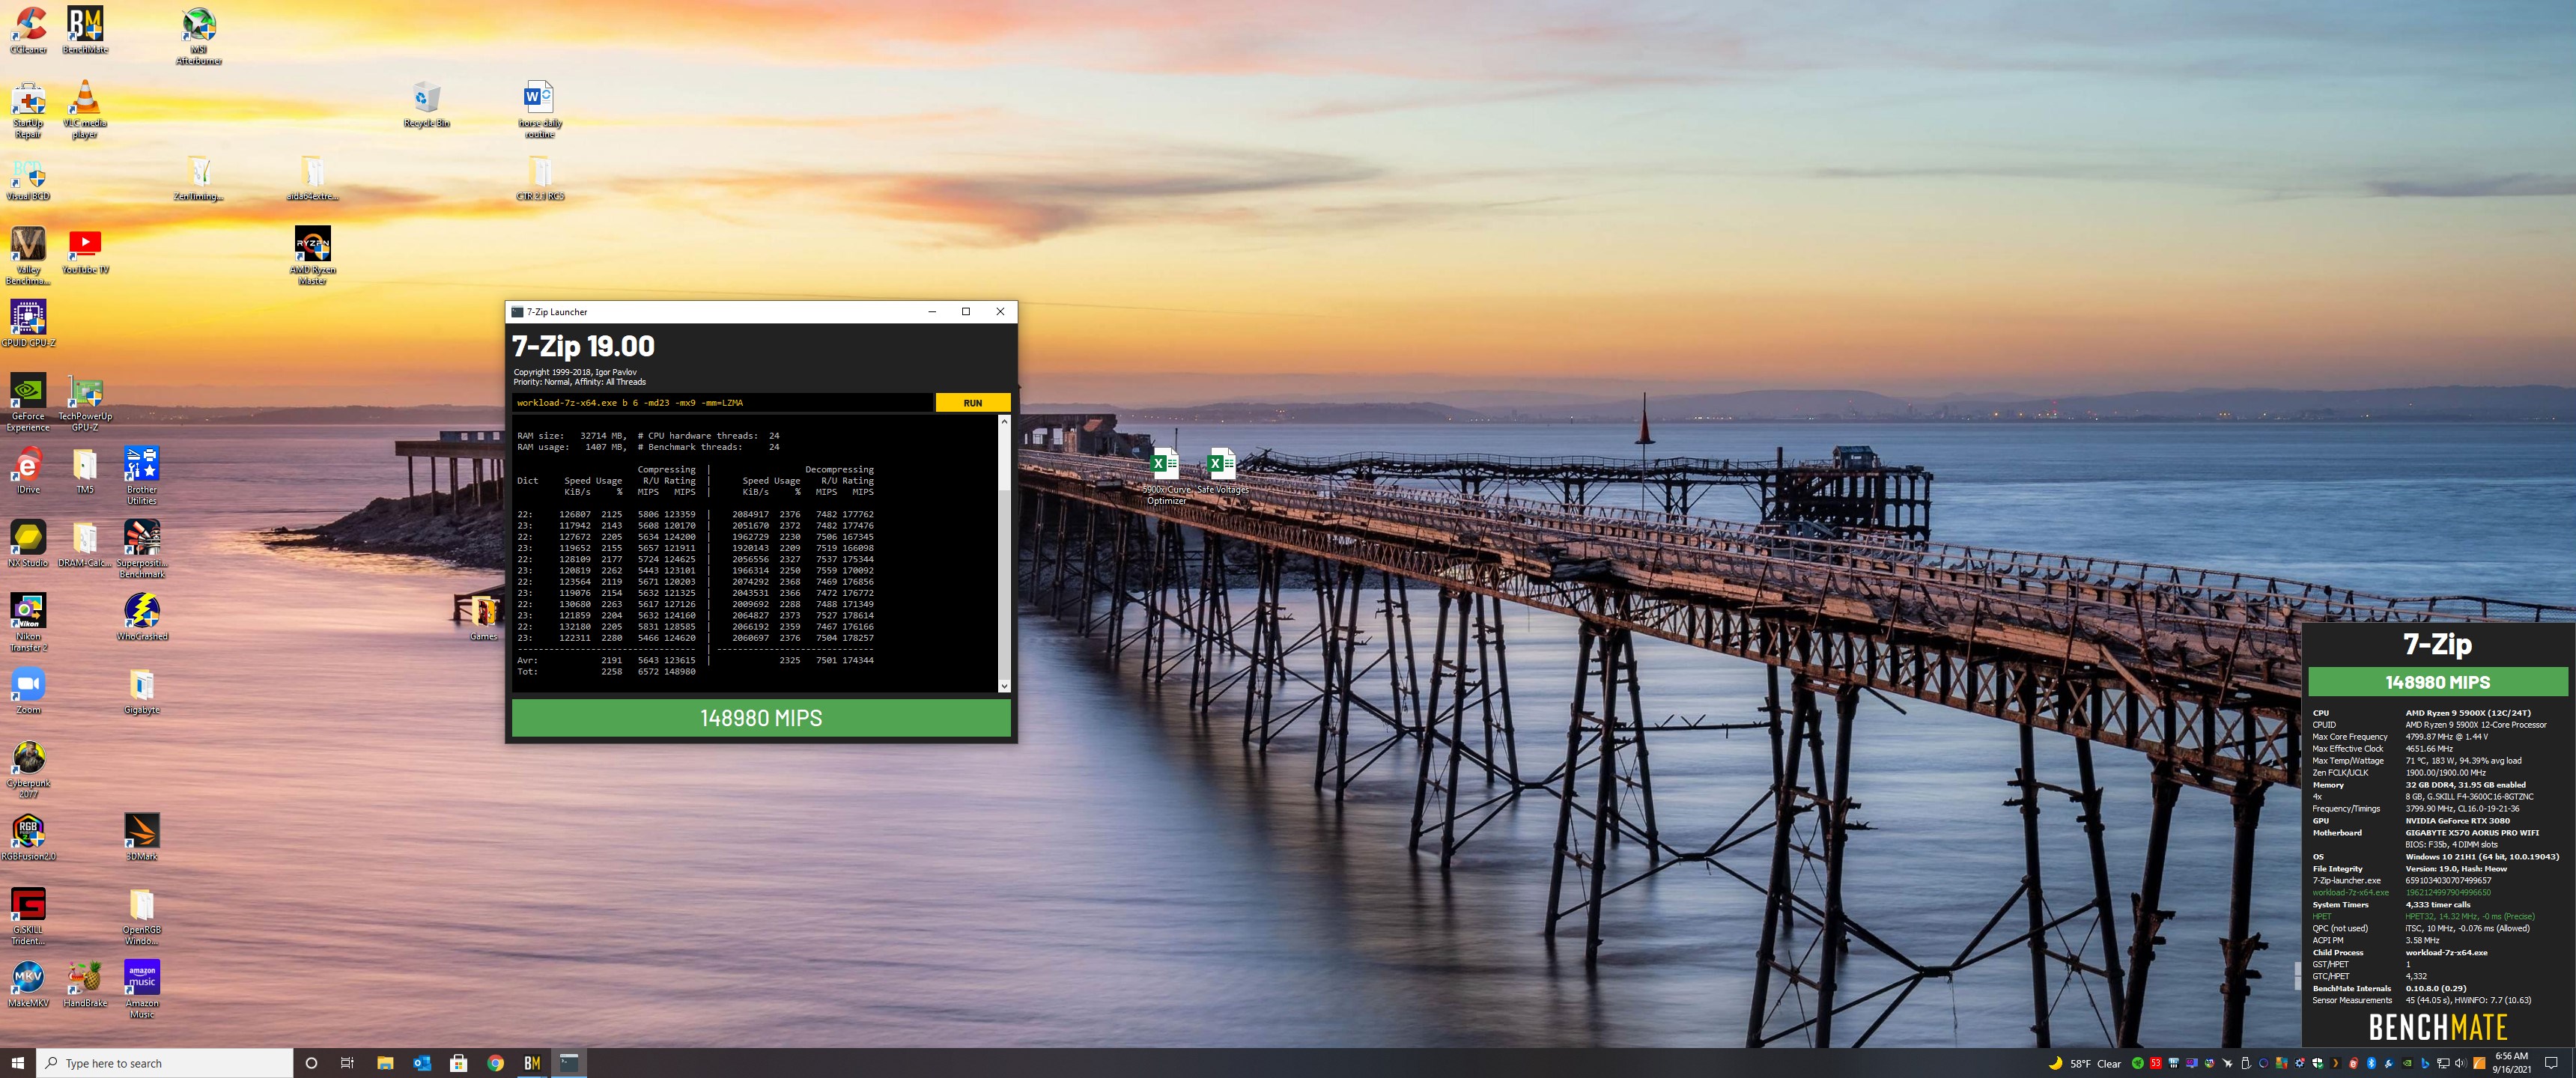Select the Visual BCD desktop icon

28,178
